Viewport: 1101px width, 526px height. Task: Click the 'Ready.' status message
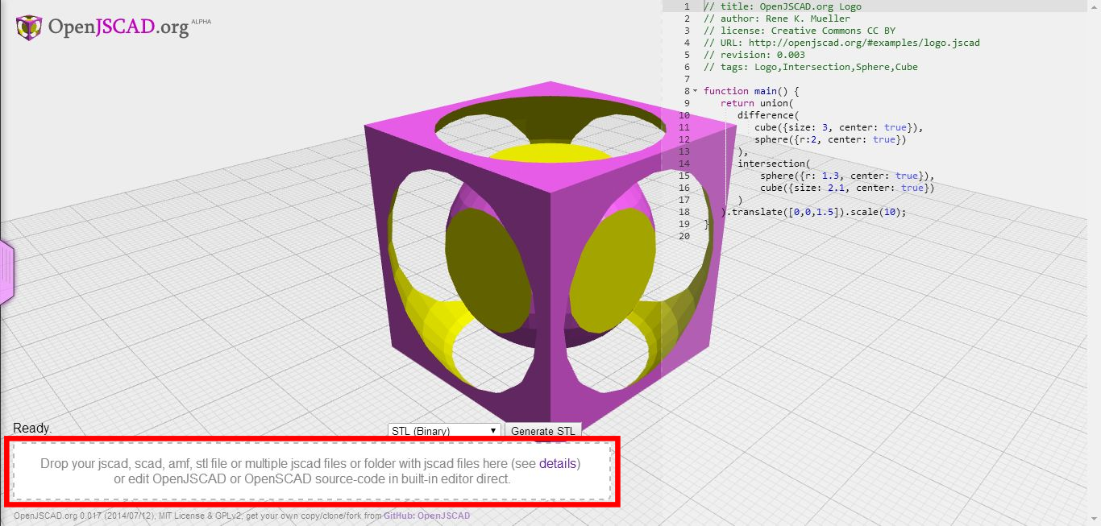click(32, 429)
